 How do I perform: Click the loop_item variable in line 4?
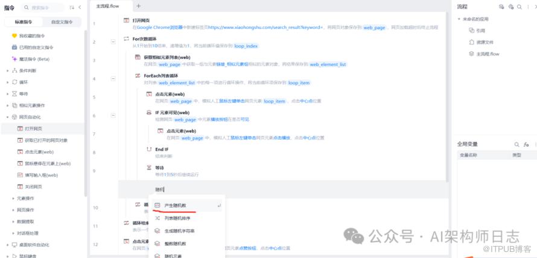coord(299,83)
